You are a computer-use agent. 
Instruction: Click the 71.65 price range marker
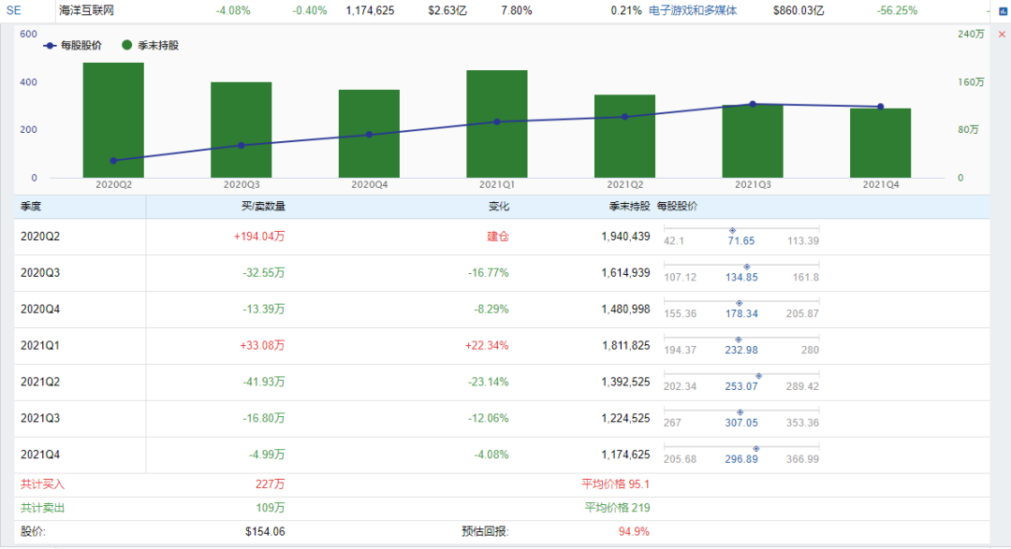732,230
